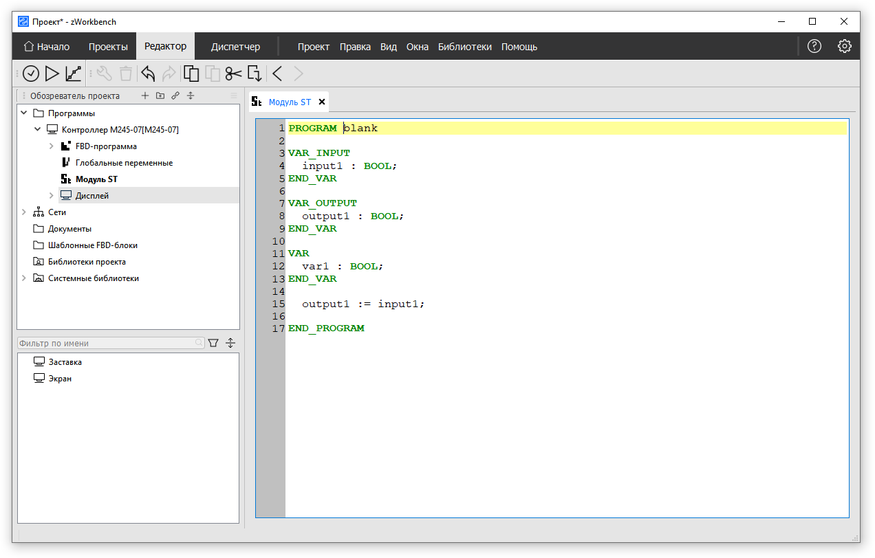Open the line graph chart tool
The width and height of the screenshot is (875, 558).
pyautogui.click(x=74, y=74)
